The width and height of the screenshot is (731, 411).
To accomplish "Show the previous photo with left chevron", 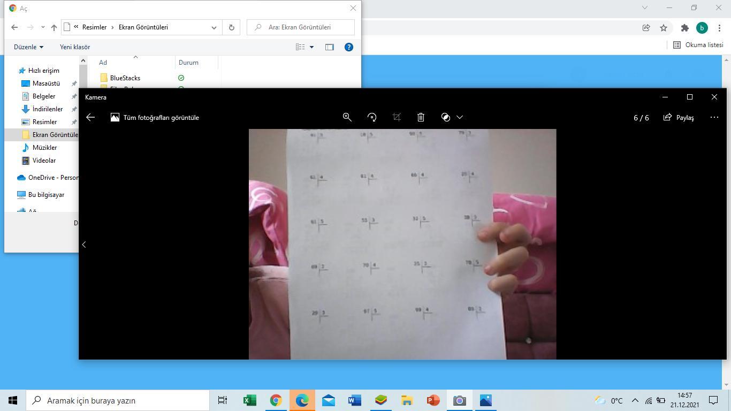I will click(x=84, y=245).
